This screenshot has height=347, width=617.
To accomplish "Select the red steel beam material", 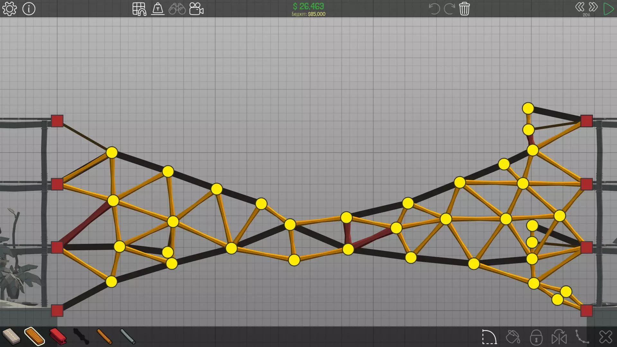I will (58, 336).
